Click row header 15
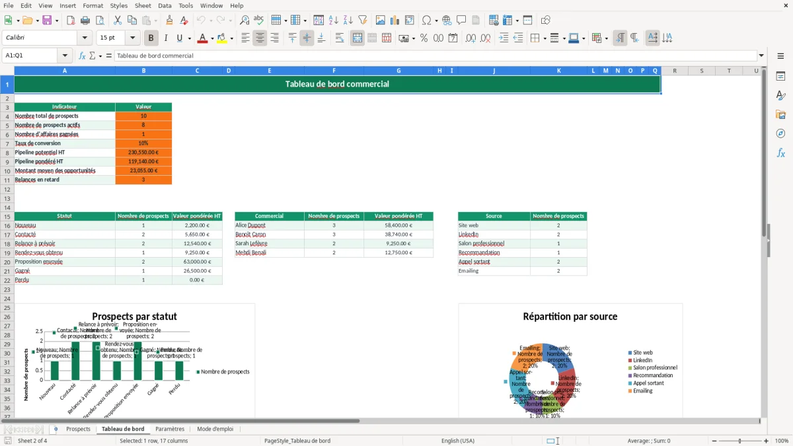This screenshot has width=793, height=446. 7,216
